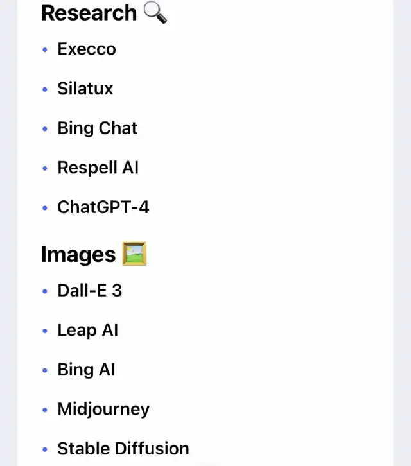Click the framed picture emoji beside Images
Image resolution: width=411 pixels, height=466 pixels.
(134, 254)
